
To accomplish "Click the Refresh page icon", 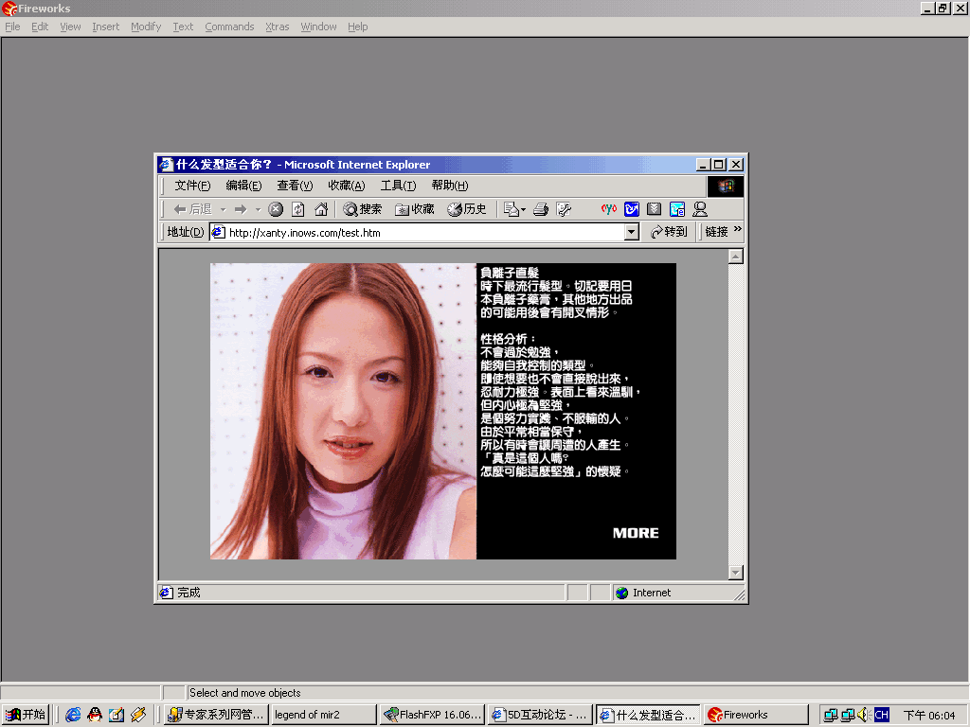I will click(298, 209).
